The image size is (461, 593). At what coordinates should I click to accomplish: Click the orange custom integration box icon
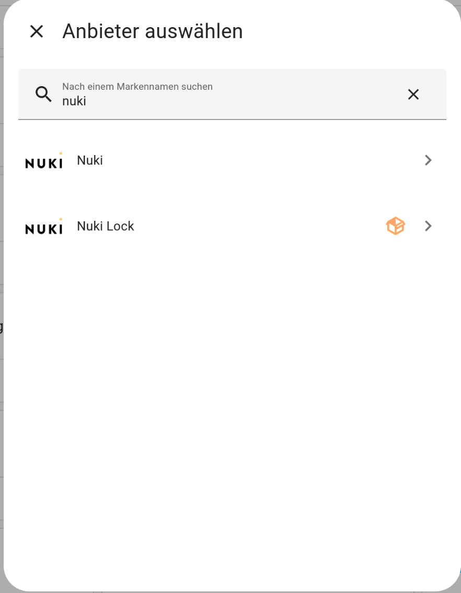pyautogui.click(x=396, y=226)
